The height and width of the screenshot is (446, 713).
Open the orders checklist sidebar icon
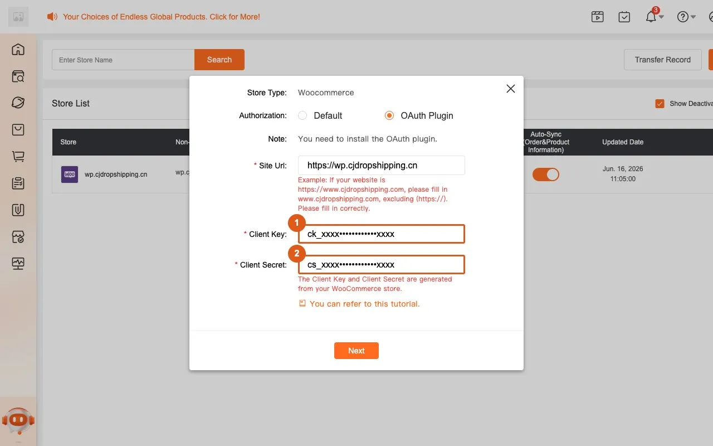(x=18, y=183)
